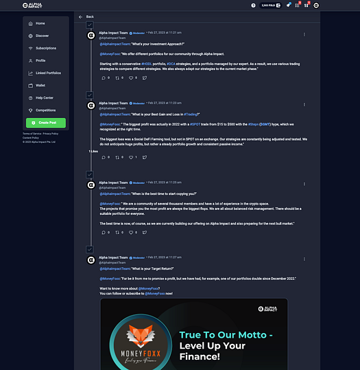Open three-dot menu on first post
This screenshot has width=360, height=370.
(304, 34)
